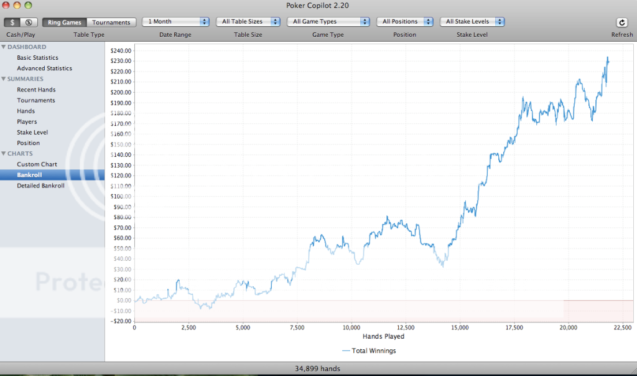Click the 22,500 x-axis tick label
637x376 pixels.
coord(622,327)
